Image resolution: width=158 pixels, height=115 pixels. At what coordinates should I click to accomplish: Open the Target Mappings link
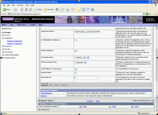coord(46,93)
